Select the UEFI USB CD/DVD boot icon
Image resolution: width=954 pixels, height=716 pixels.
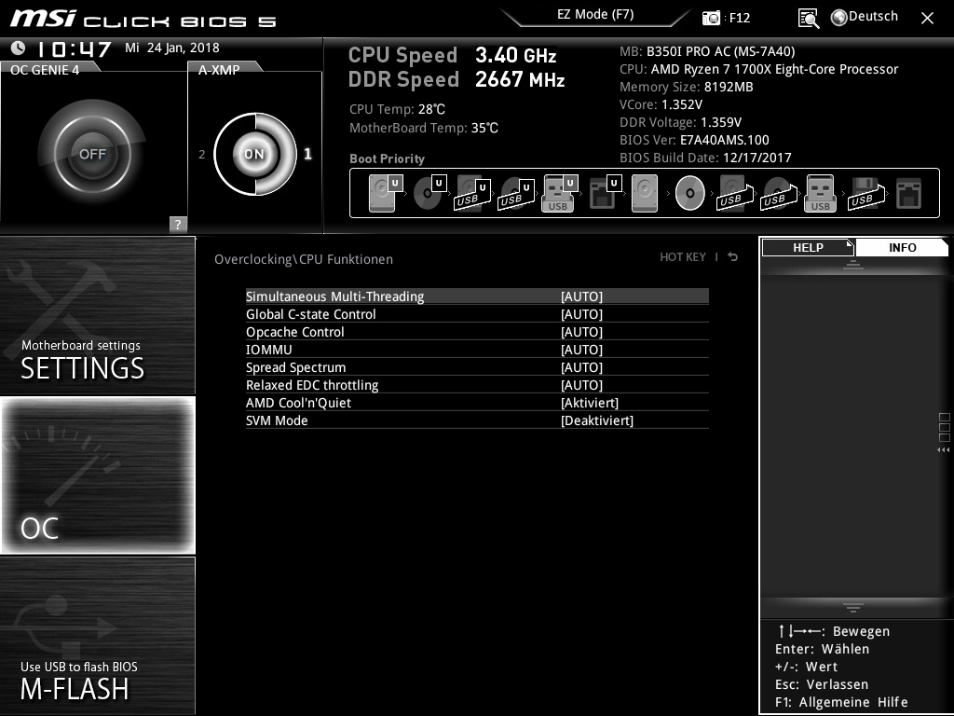click(x=516, y=193)
